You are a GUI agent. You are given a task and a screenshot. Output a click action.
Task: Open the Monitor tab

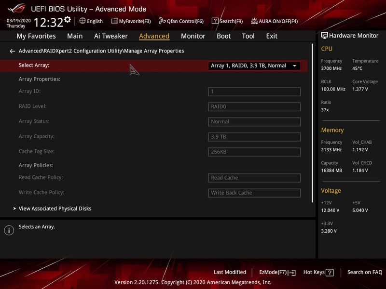coord(193,36)
